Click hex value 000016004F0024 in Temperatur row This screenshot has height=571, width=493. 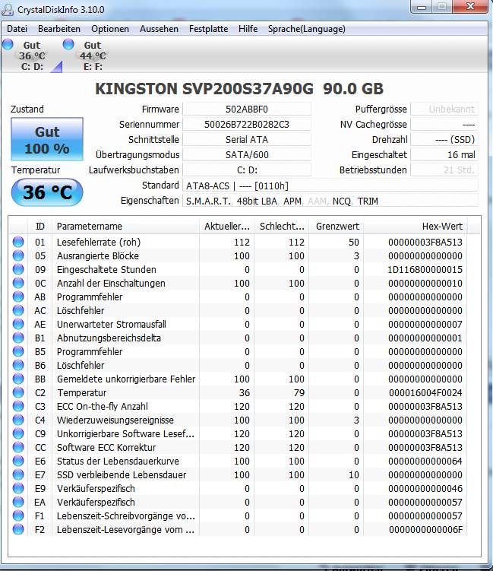click(425, 392)
